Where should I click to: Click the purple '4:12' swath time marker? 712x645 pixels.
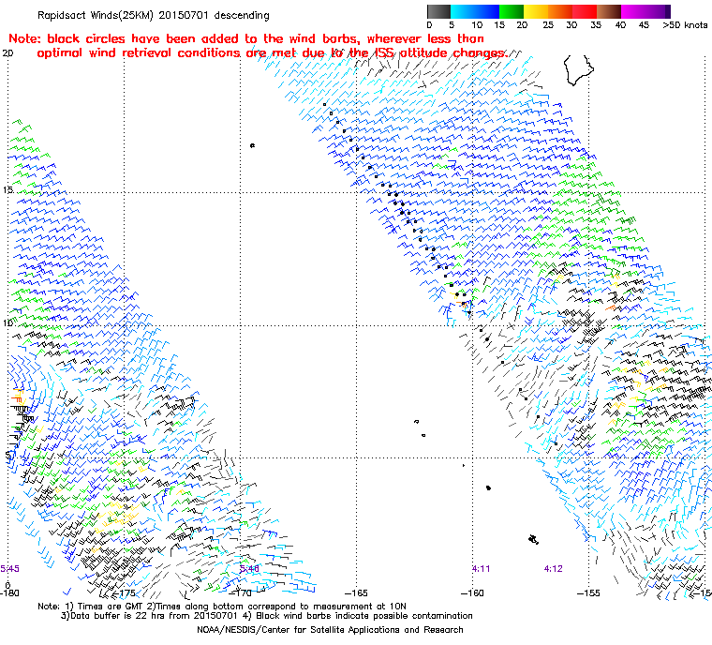[554, 569]
